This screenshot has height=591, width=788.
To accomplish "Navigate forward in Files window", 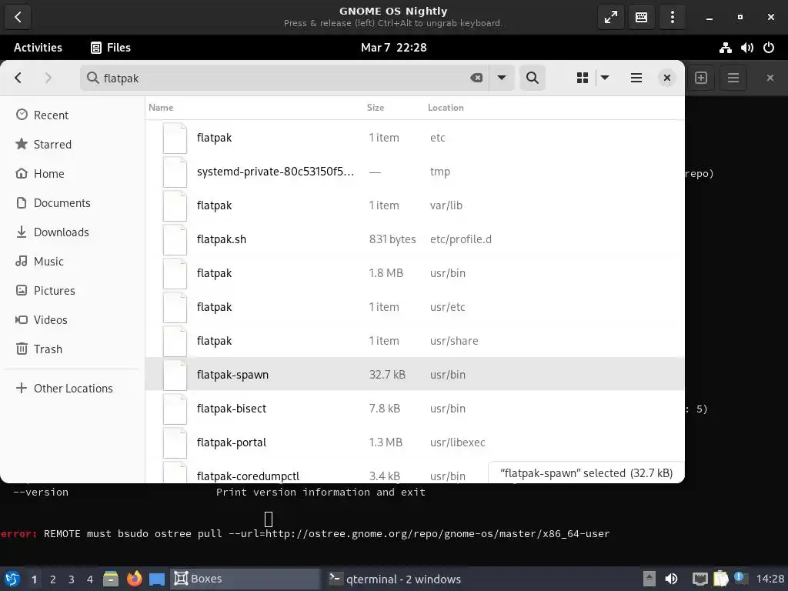I will click(48, 78).
